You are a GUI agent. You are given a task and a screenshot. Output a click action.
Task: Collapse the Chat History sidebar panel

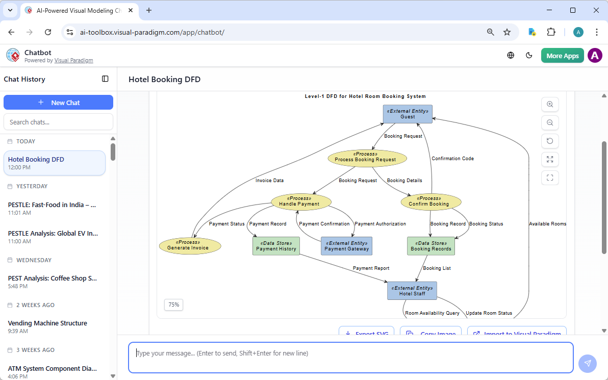(105, 79)
